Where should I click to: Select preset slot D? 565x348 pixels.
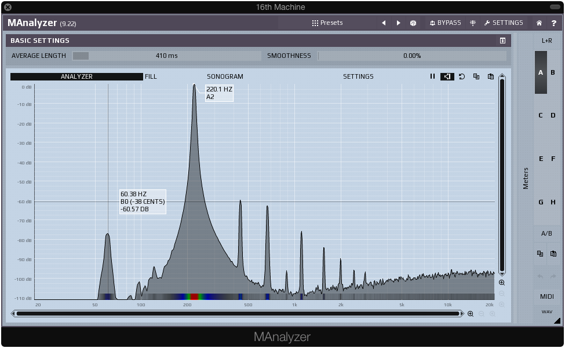click(x=553, y=116)
